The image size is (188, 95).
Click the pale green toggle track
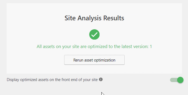(x=174, y=80)
